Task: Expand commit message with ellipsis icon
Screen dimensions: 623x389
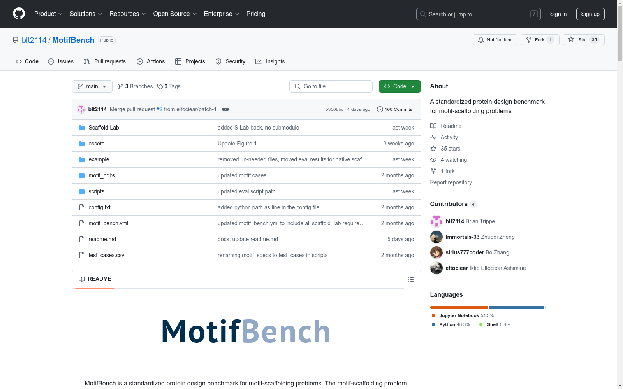Action: click(x=225, y=109)
